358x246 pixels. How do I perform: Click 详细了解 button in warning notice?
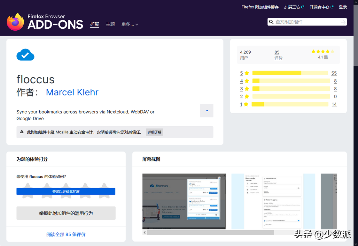point(154,132)
